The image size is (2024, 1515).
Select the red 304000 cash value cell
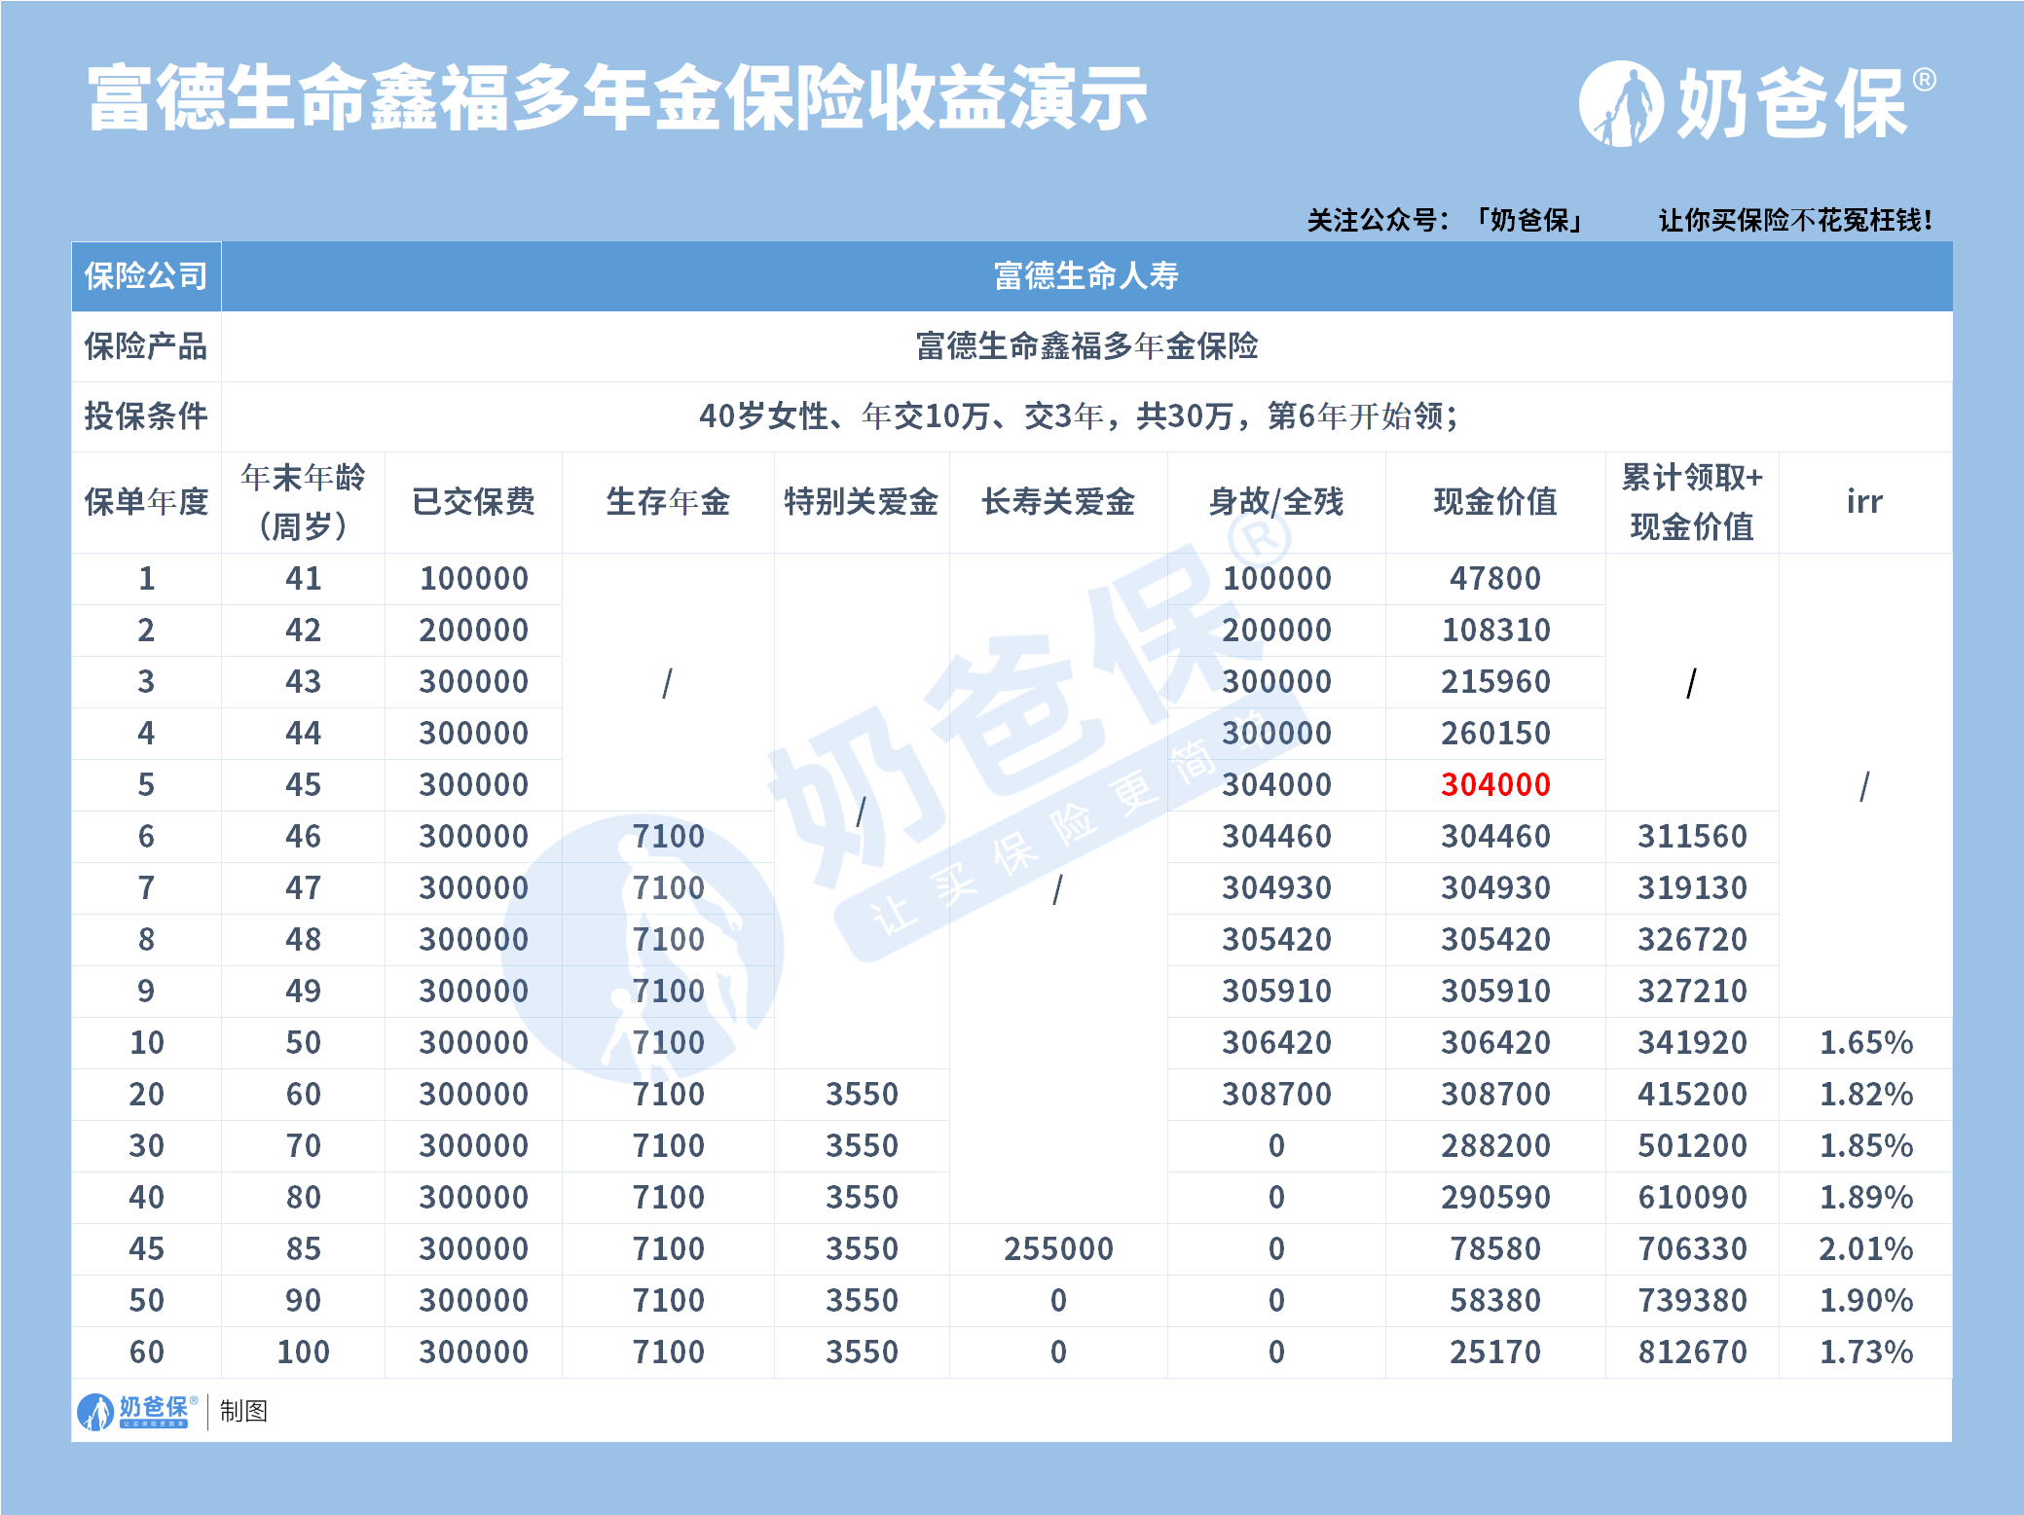(x=1495, y=784)
